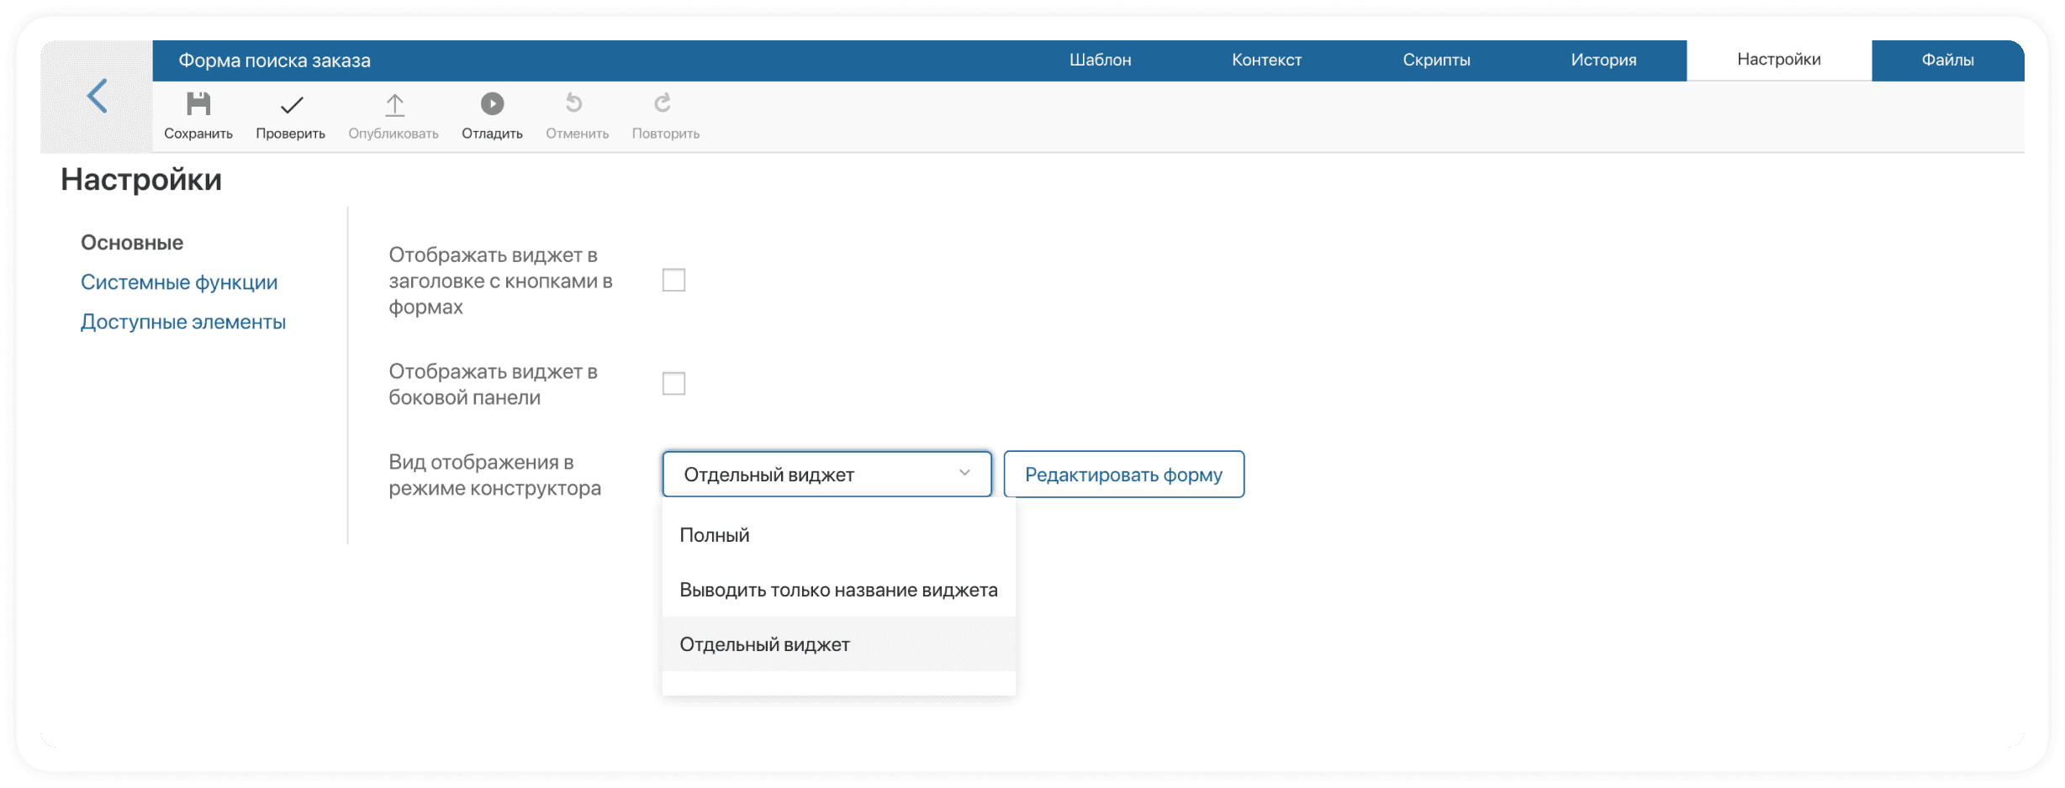Click the back arrow icon
This screenshot has height=788, width=2065.
click(98, 96)
